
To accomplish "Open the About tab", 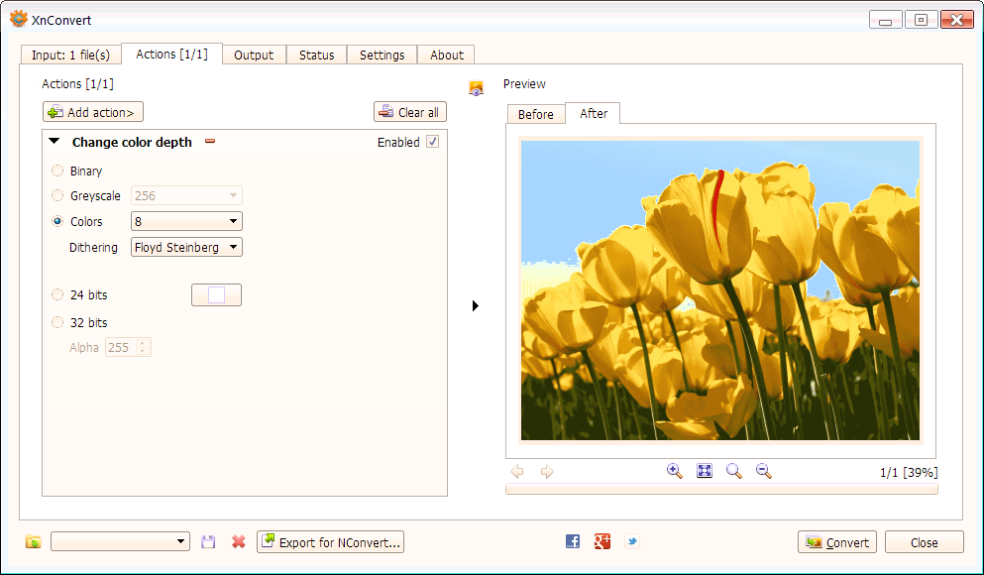I will (446, 55).
